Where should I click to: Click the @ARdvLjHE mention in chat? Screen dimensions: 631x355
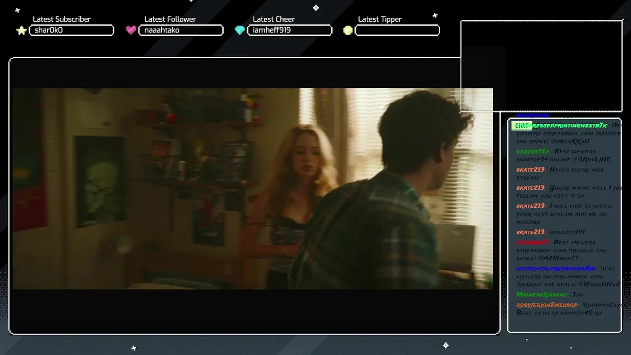(592, 159)
